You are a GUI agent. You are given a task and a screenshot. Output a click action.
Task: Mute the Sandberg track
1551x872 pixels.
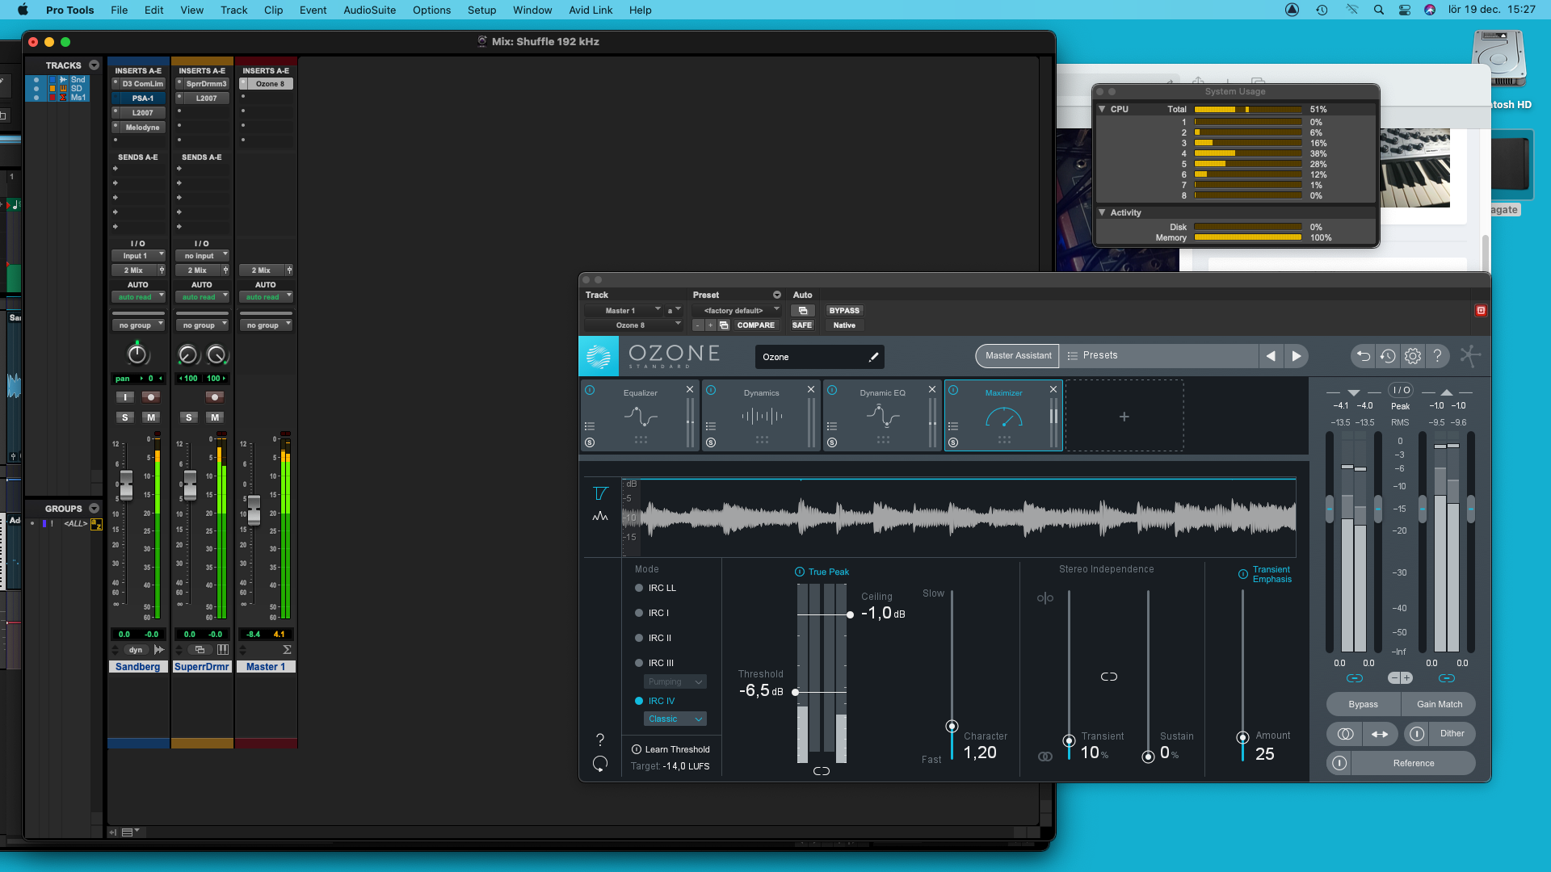click(151, 417)
